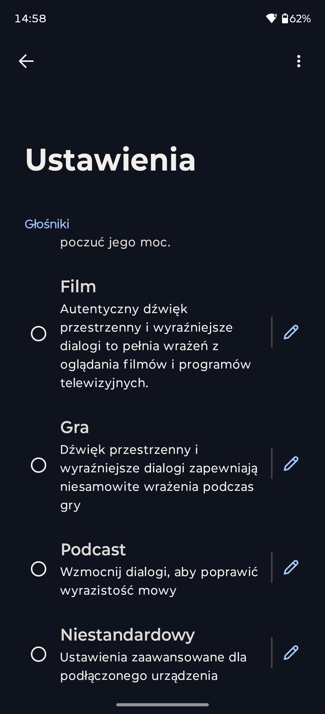Tap the battery status icon
This screenshot has height=714, width=325.
coord(285,18)
